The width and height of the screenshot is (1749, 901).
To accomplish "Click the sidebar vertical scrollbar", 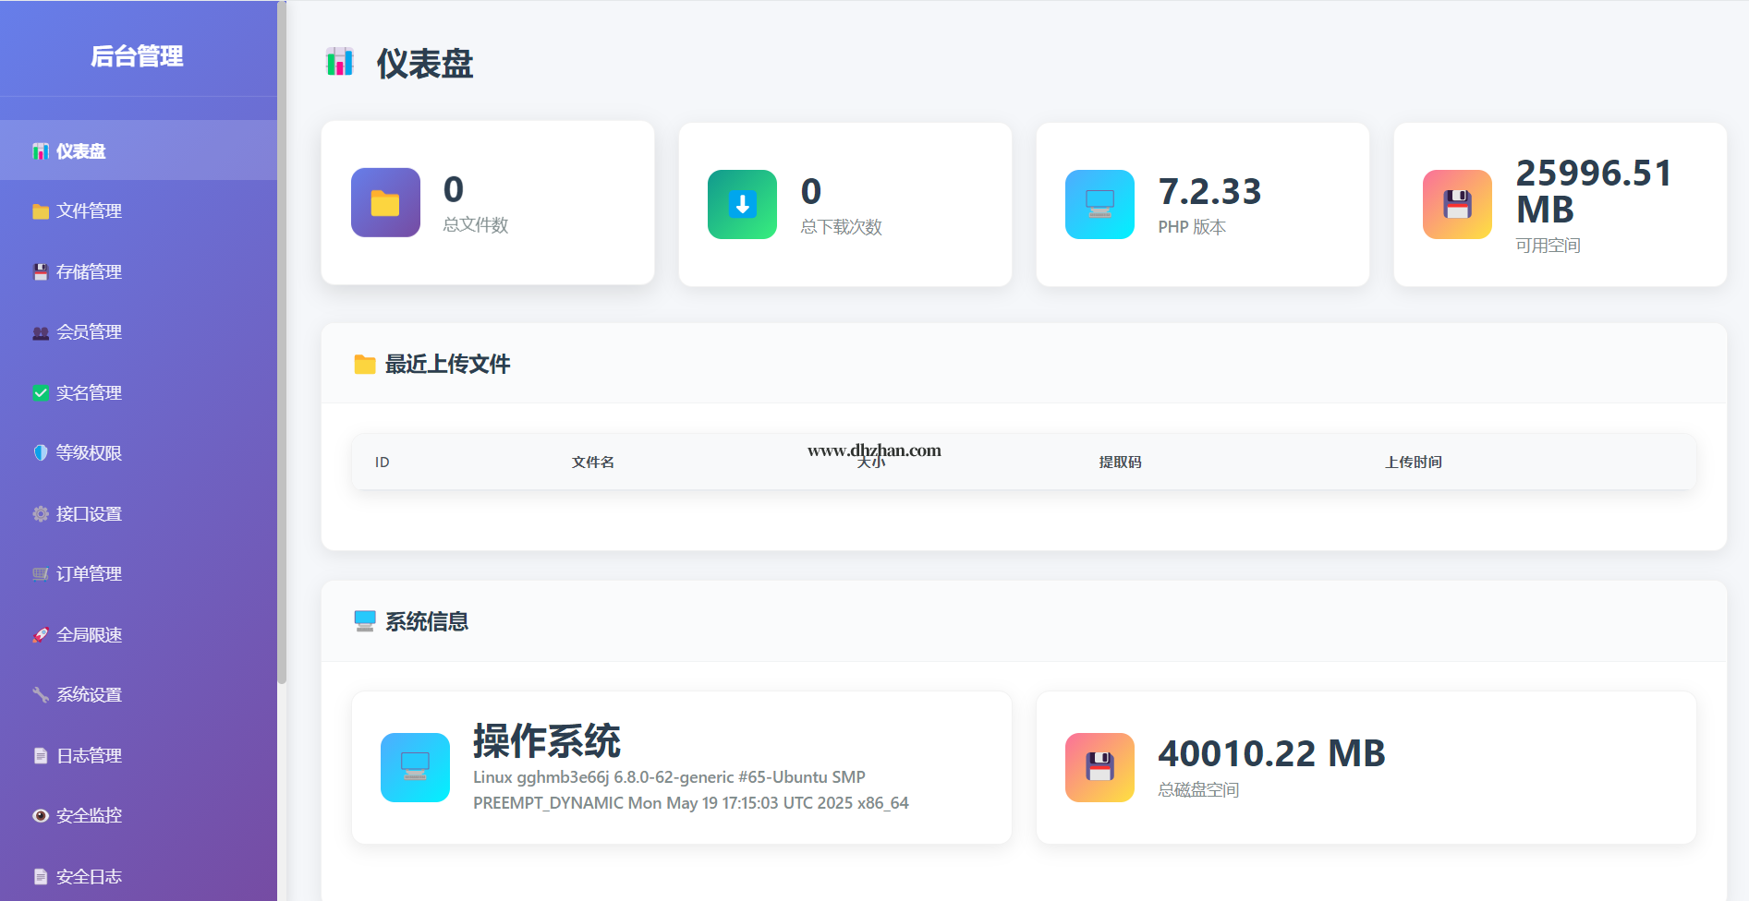I will (282, 369).
